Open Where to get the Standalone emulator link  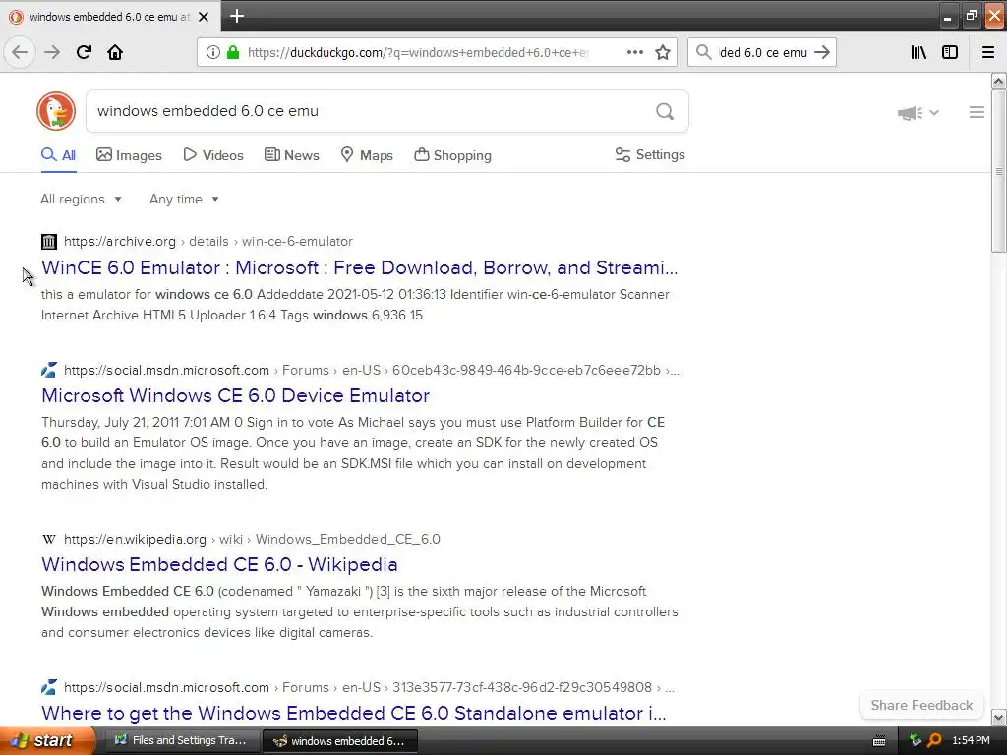(x=354, y=714)
